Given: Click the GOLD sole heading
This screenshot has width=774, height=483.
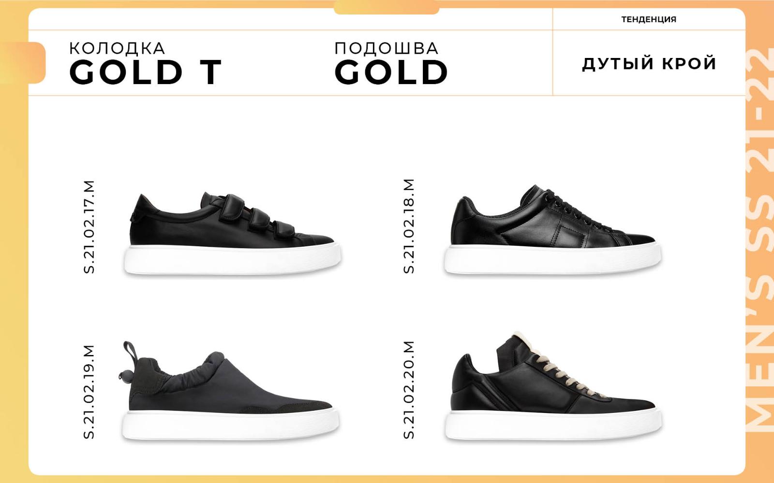Looking at the screenshot, I should pyautogui.click(x=391, y=72).
